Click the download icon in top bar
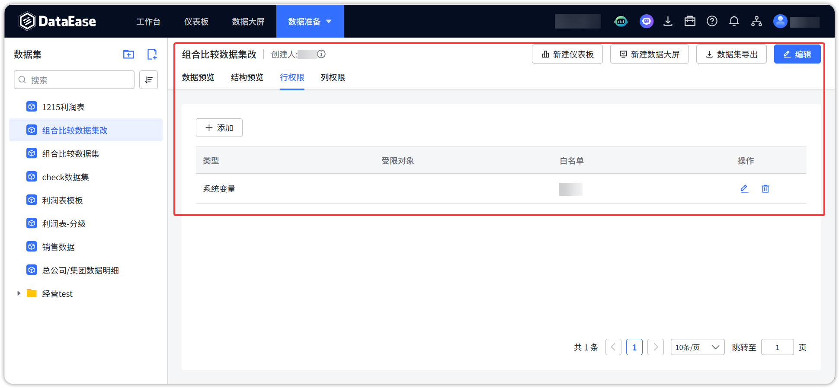The width and height of the screenshot is (839, 388). (668, 21)
